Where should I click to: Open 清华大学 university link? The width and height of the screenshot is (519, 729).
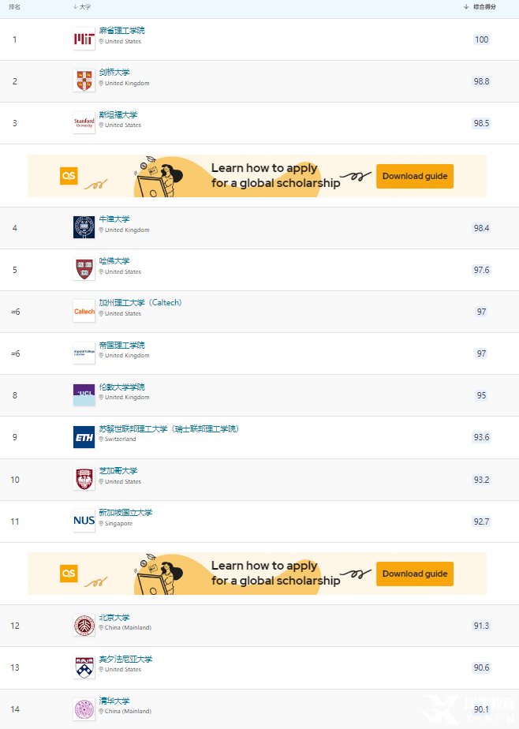[x=114, y=701]
